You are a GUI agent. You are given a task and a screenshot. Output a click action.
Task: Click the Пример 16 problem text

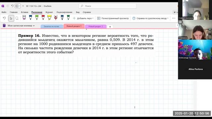tap(86, 44)
